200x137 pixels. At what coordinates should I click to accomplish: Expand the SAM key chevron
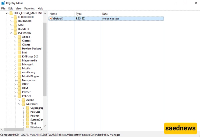[11, 25]
